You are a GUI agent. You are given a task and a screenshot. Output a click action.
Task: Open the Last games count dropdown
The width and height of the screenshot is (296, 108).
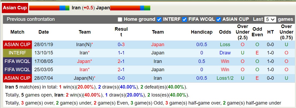click(x=270, y=19)
